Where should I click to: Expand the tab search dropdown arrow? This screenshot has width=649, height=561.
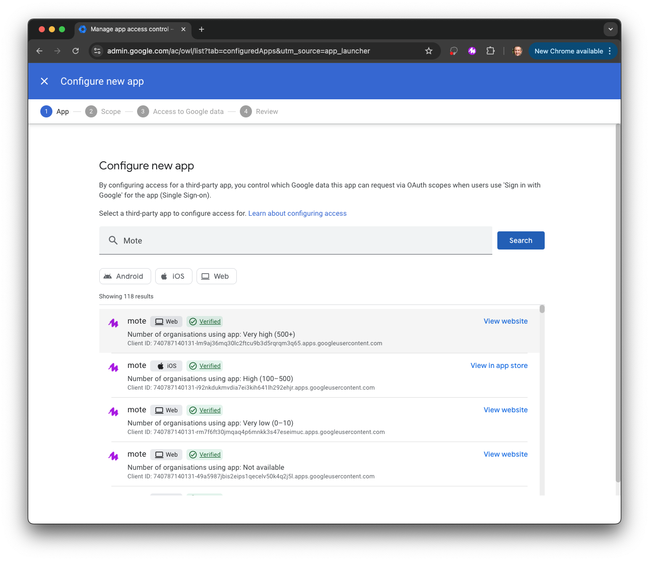pos(611,29)
